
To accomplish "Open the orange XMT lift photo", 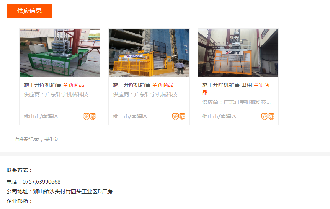I will coord(238,53).
